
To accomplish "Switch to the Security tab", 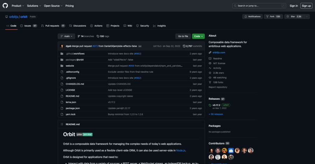I will [143, 26].
